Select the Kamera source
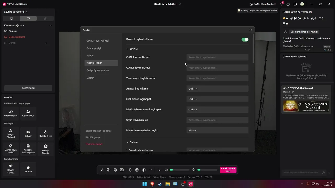 [x=13, y=31]
